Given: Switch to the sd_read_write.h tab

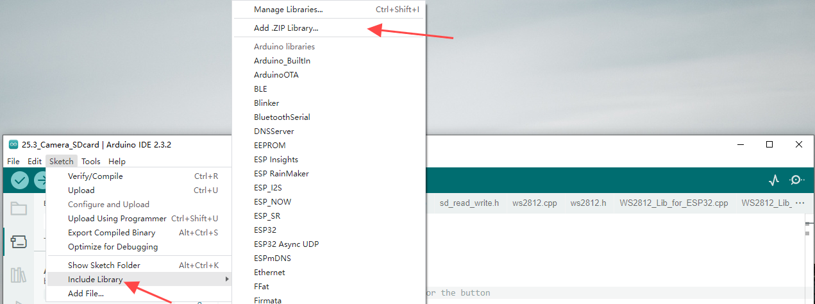Looking at the screenshot, I should pyautogui.click(x=469, y=203).
